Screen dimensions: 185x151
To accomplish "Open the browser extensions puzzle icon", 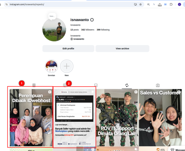I will pyautogui.click(x=171, y=4).
